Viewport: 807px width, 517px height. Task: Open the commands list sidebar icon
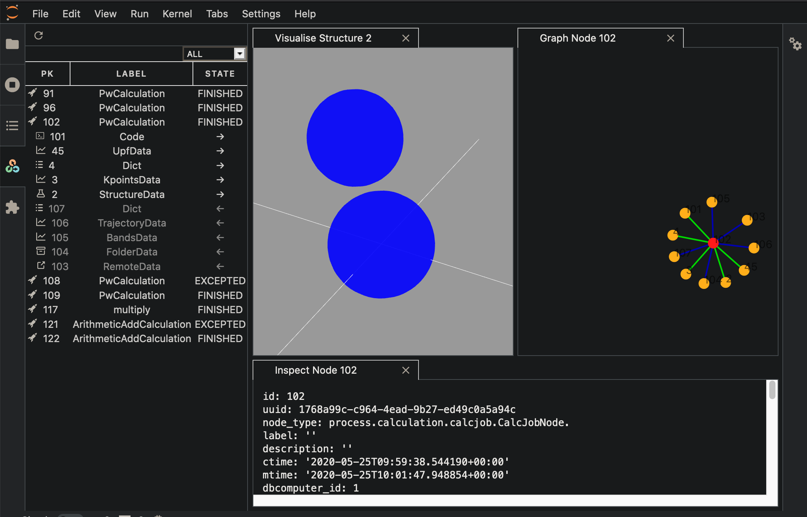[12, 126]
